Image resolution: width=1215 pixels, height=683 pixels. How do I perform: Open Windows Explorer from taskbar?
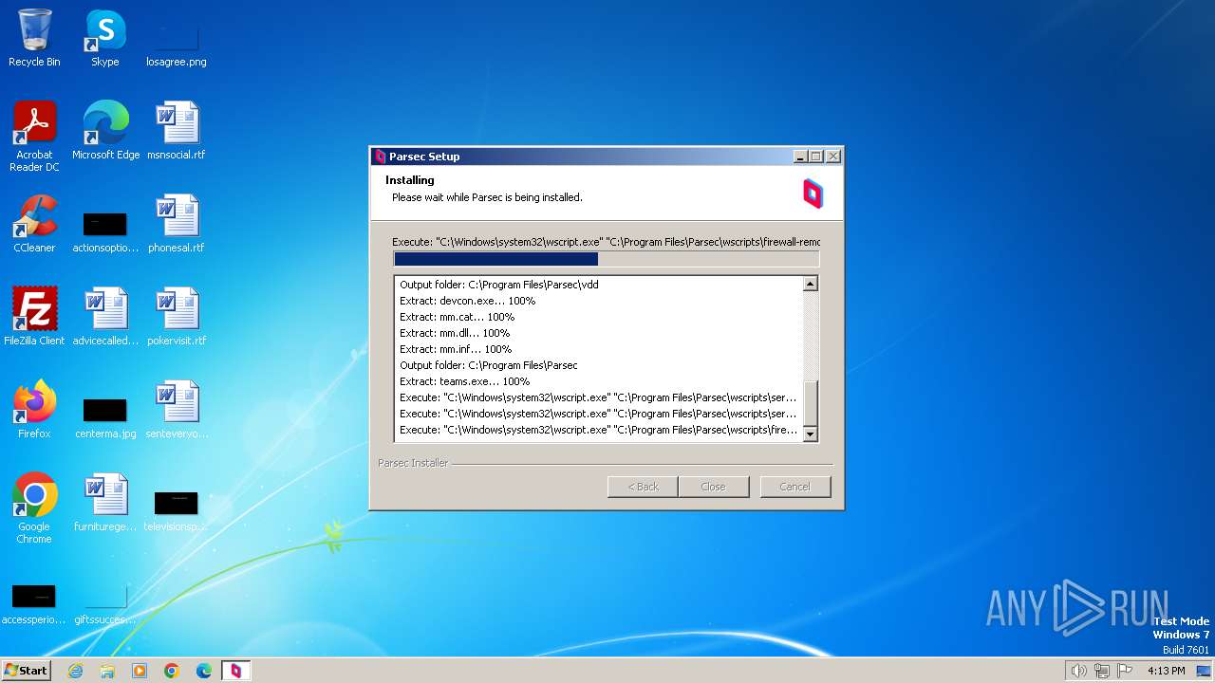(107, 671)
